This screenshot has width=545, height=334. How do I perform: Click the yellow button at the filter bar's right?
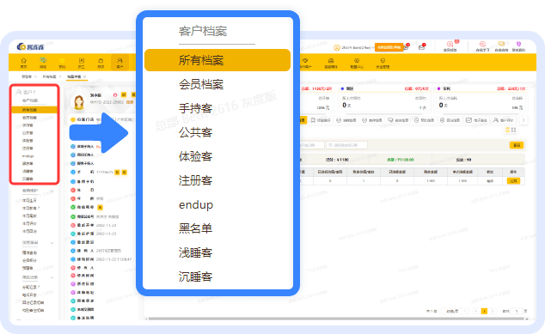tap(517, 145)
